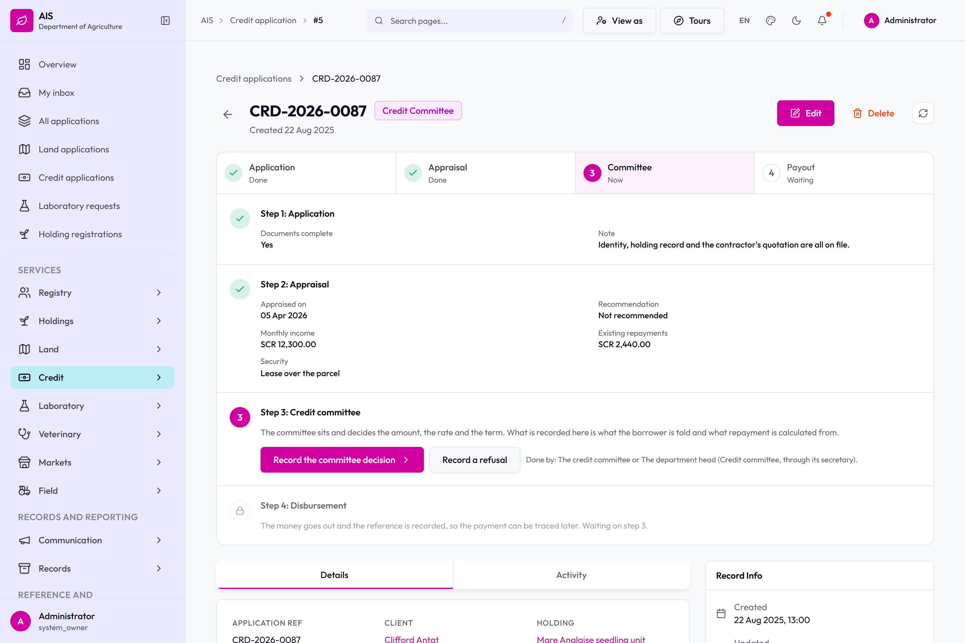
Task: Select the Appraisal step tab
Action: click(x=485, y=173)
